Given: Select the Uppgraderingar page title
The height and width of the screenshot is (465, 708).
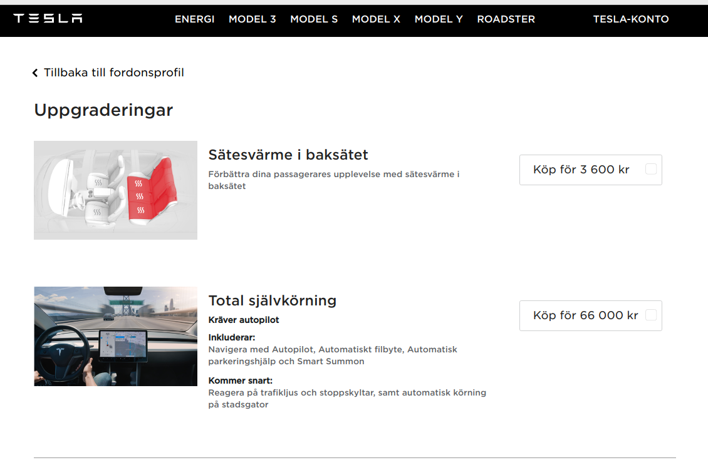Looking at the screenshot, I should point(103,111).
